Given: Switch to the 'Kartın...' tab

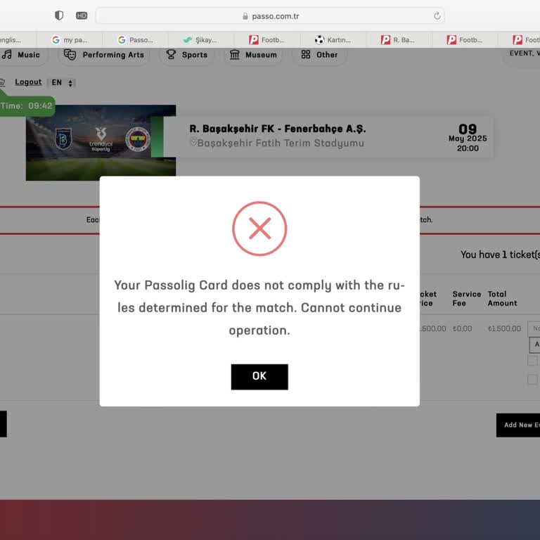Looking at the screenshot, I should click(333, 40).
